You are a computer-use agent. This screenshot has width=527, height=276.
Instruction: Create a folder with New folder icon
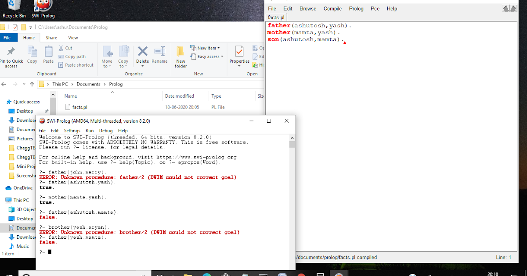click(x=180, y=55)
